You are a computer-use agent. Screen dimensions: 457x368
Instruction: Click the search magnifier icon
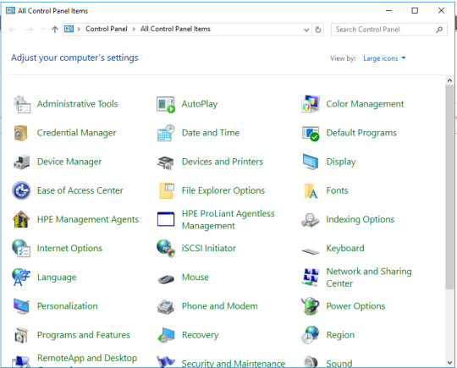(x=439, y=30)
